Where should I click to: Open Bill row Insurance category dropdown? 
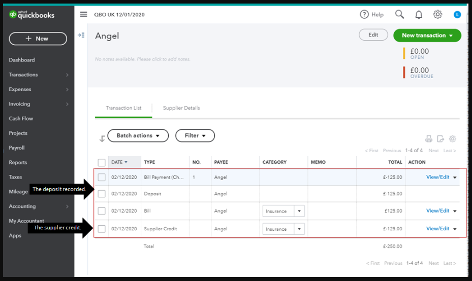pyautogui.click(x=299, y=211)
